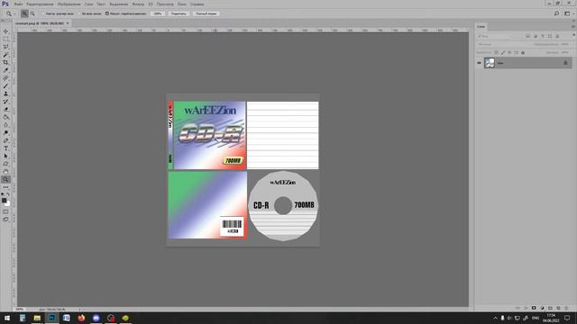Change the screen mode button

(x=5, y=220)
